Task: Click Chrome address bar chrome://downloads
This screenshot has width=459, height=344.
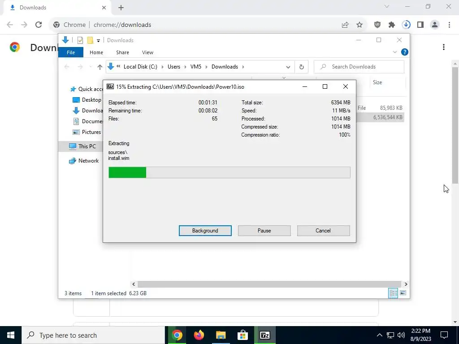Action: [122, 25]
